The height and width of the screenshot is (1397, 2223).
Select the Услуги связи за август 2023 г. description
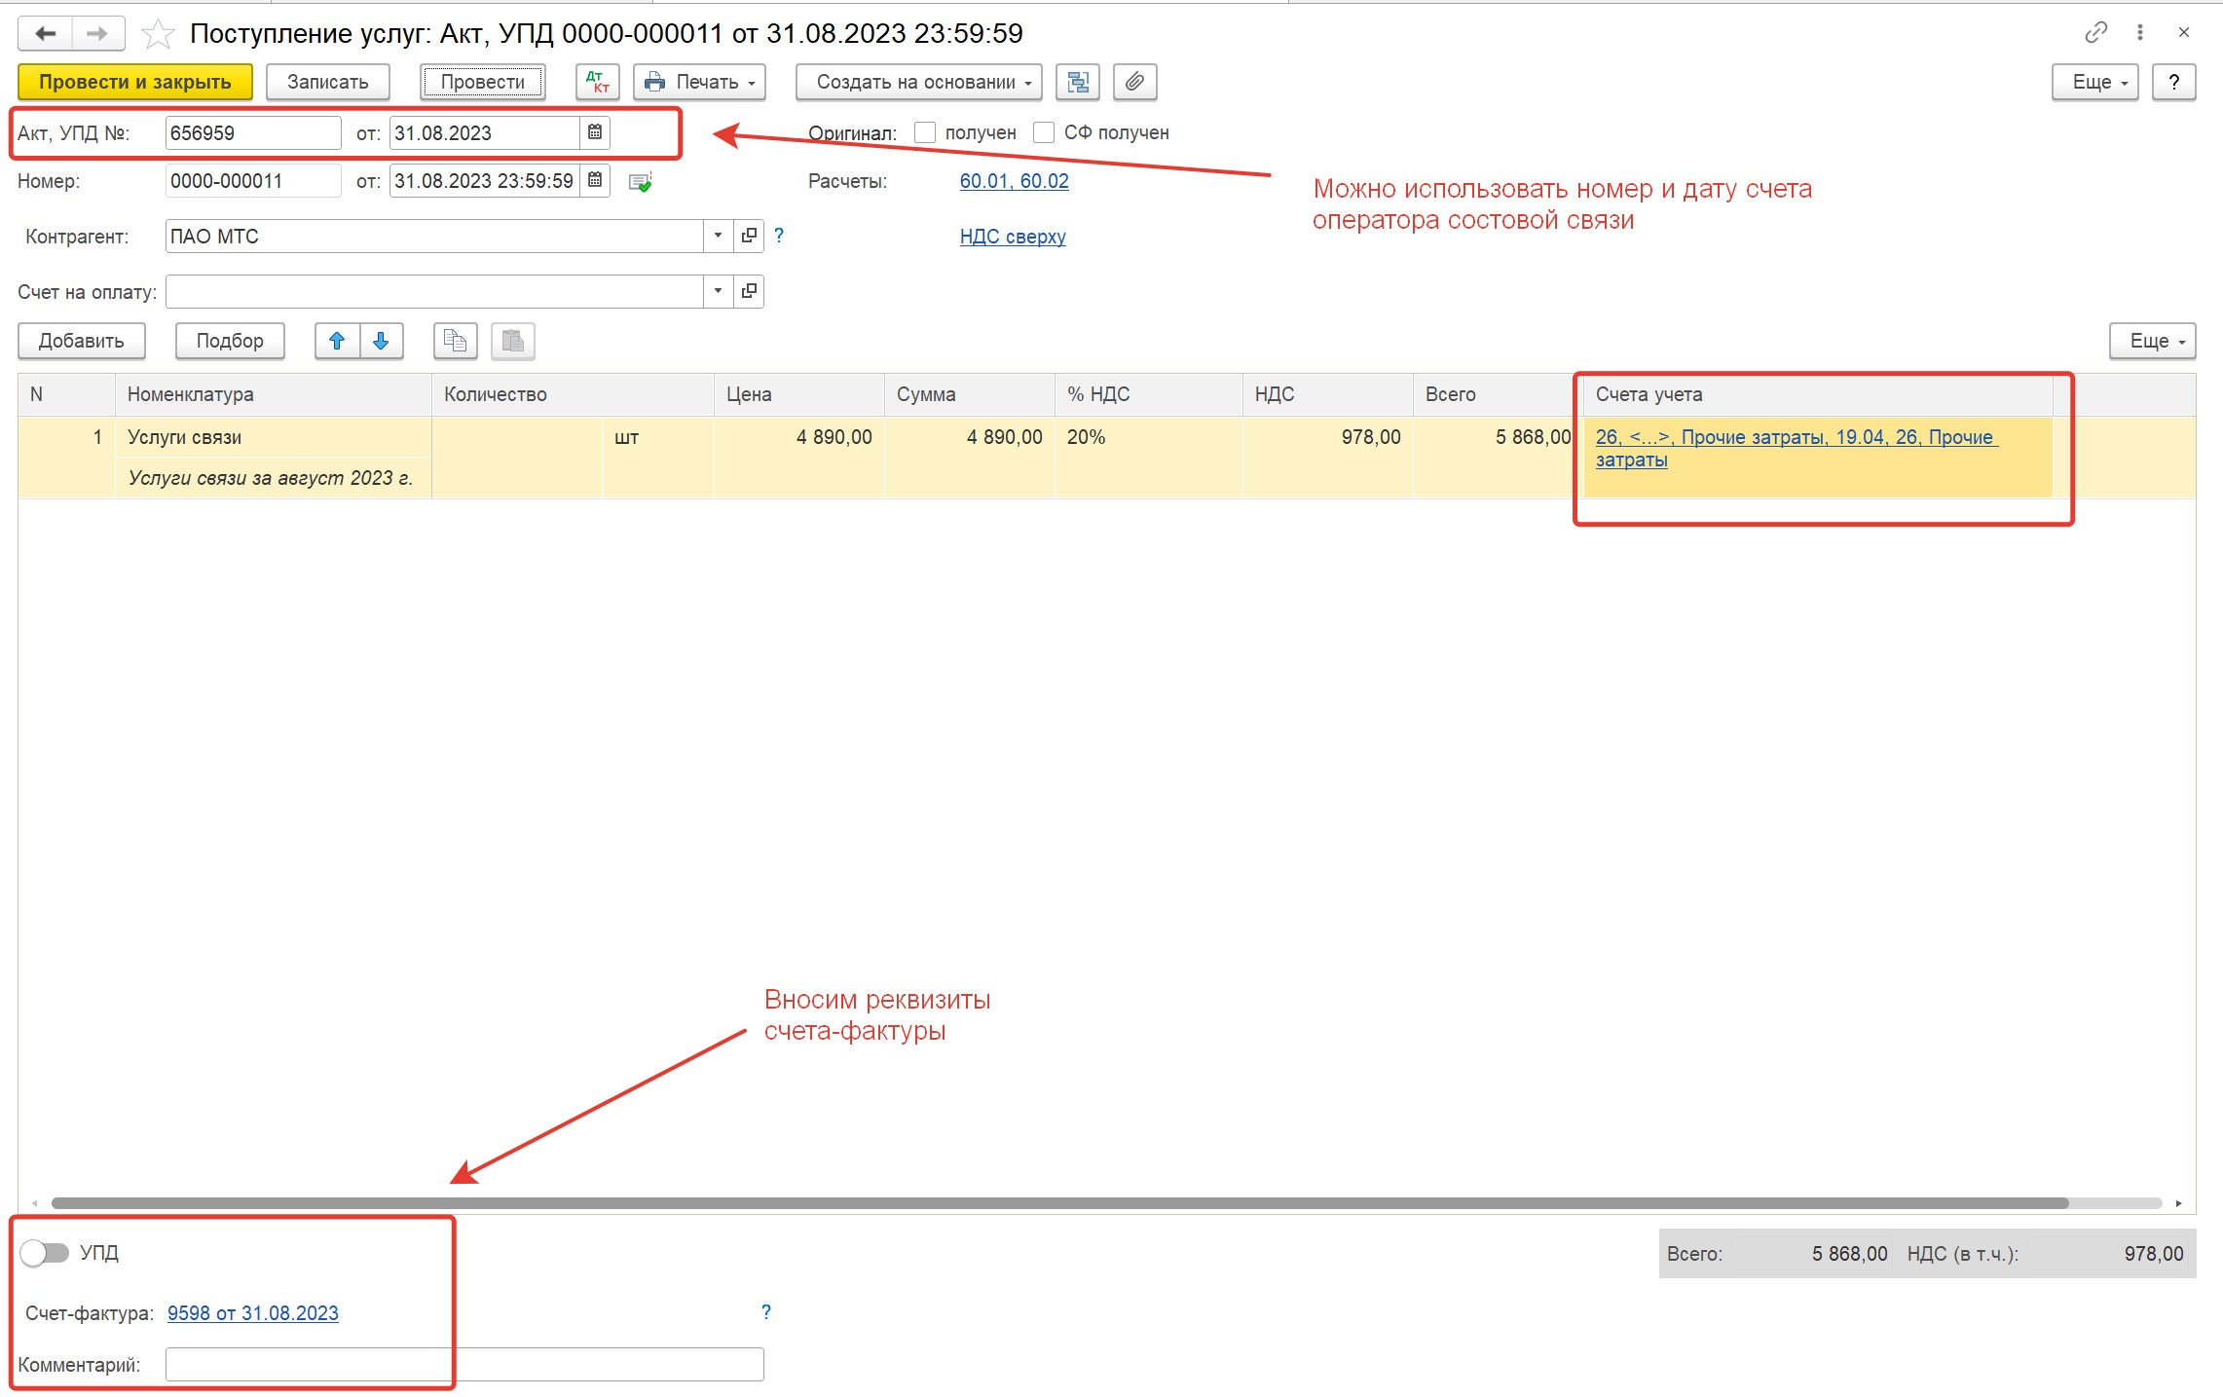[x=272, y=478]
